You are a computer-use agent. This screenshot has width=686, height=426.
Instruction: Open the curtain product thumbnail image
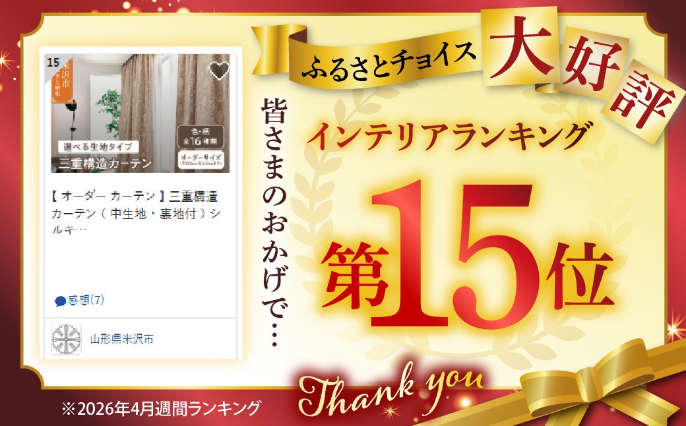click(x=140, y=113)
